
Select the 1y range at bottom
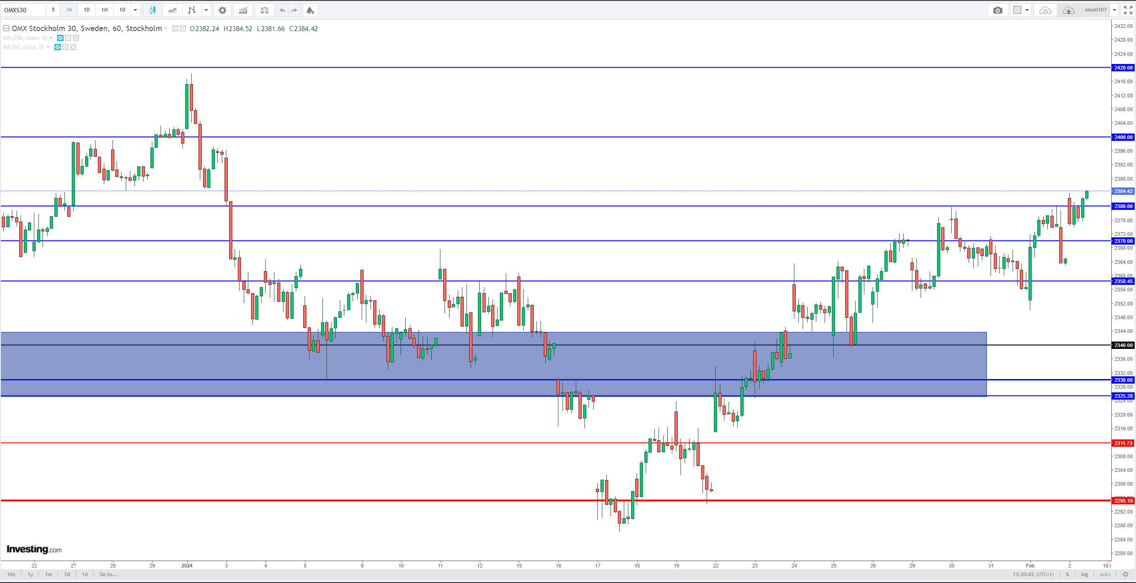click(30, 574)
